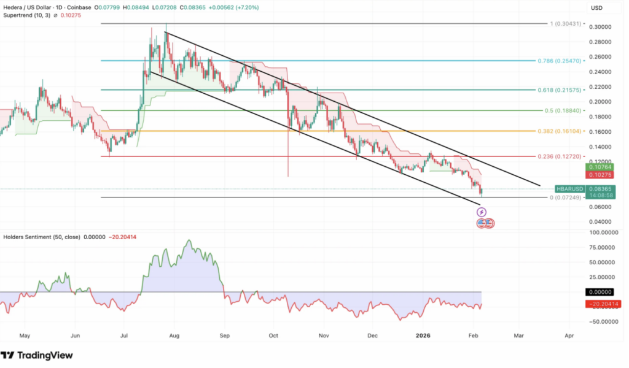Toggle Supertrend indicator visibility icon
The height and width of the screenshot is (368, 629).
56,15
